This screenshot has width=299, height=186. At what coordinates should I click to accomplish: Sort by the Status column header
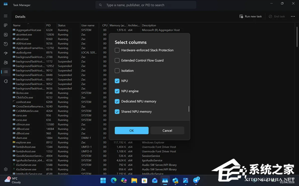(x=68, y=25)
